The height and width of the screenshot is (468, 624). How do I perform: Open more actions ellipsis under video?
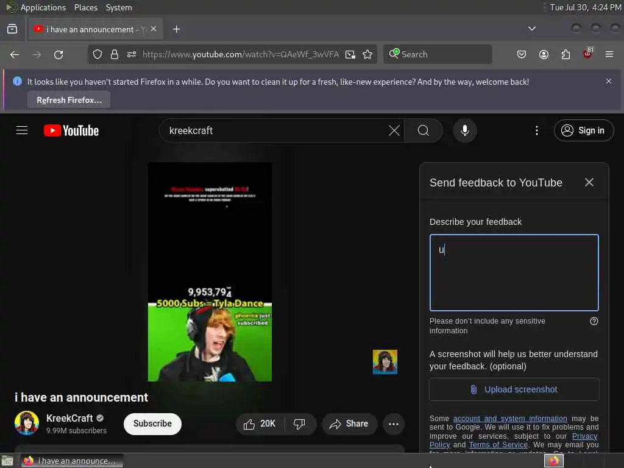click(393, 424)
